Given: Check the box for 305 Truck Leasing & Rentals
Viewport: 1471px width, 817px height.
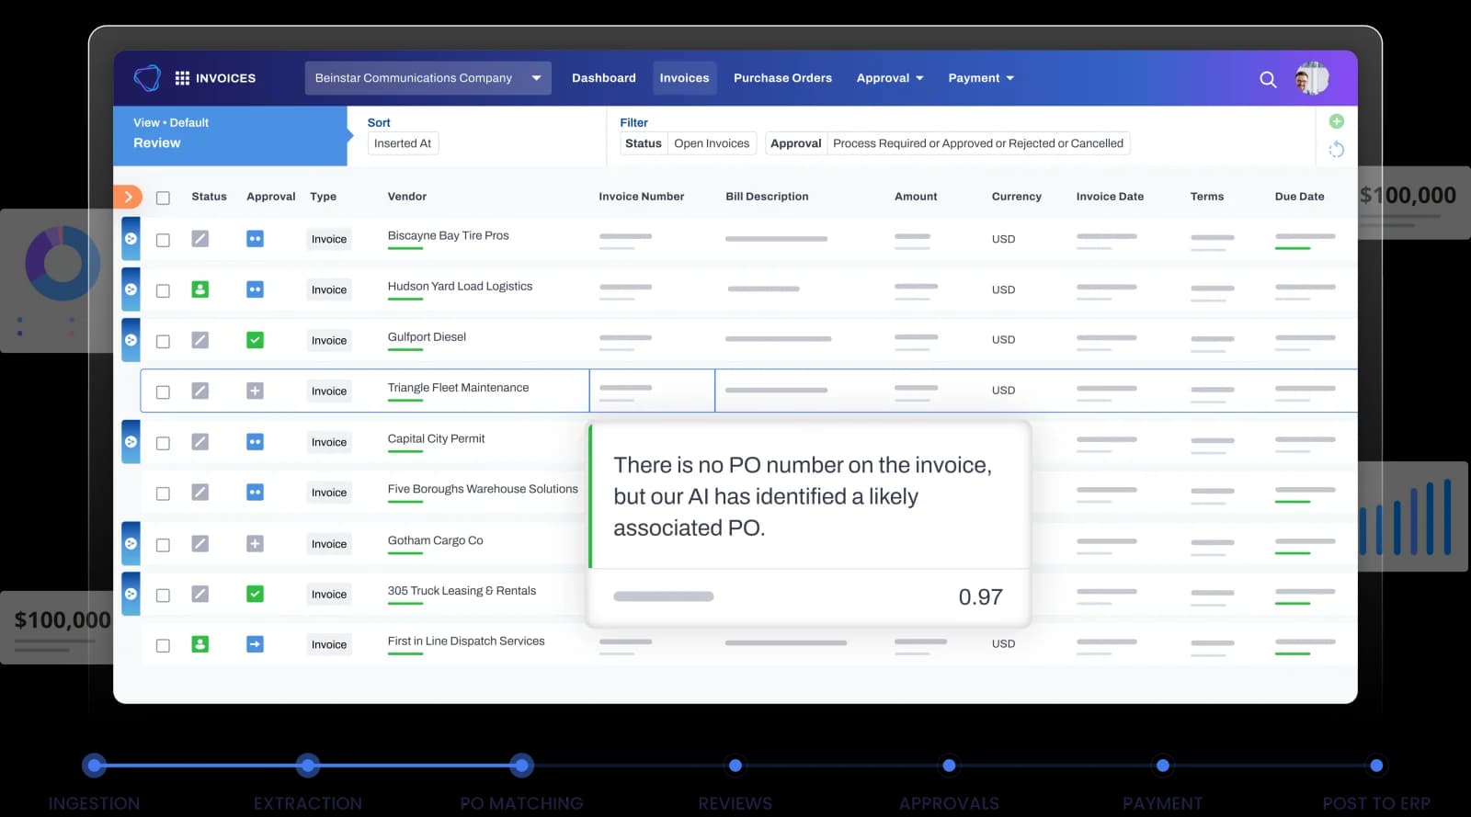Looking at the screenshot, I should tap(163, 595).
